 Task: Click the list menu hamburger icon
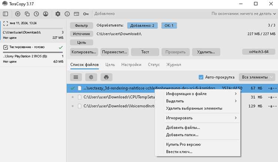click(x=76, y=77)
